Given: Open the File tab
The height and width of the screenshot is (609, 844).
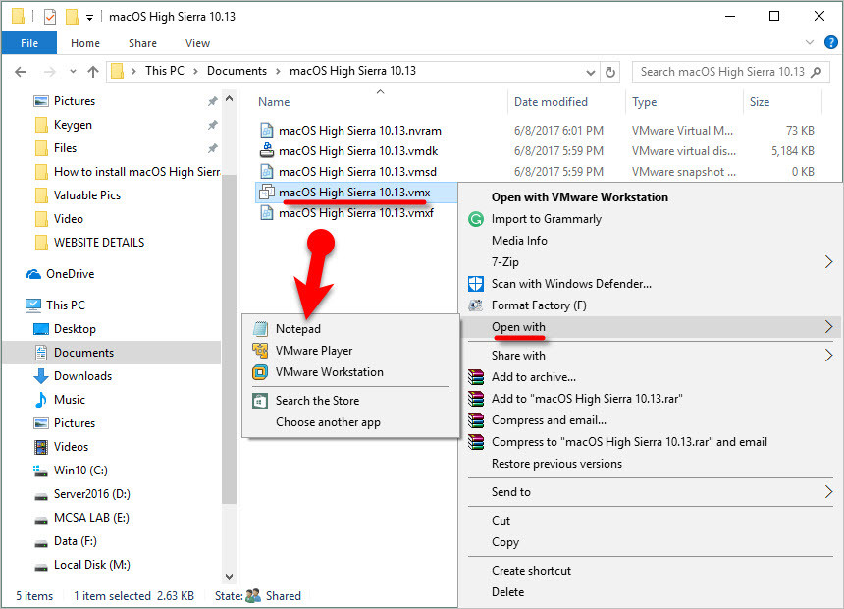Looking at the screenshot, I should tap(29, 43).
